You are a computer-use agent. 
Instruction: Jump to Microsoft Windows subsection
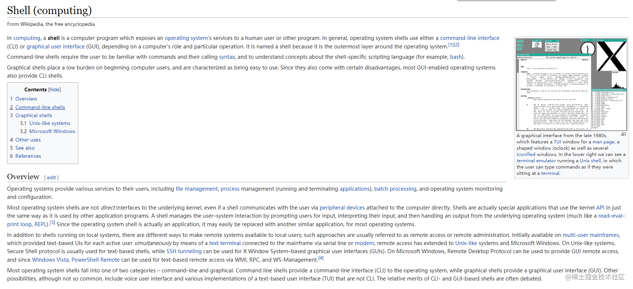coord(52,131)
